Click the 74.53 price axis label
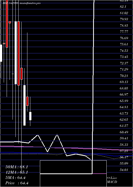Image resolution: width=133 pixels, height=187 pixels. tap(124, 51)
